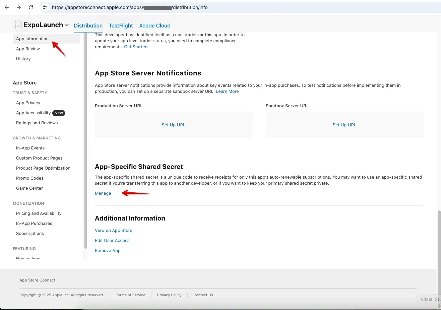Click the Apple copyright notice text
The image size is (441, 310).
click(62, 295)
